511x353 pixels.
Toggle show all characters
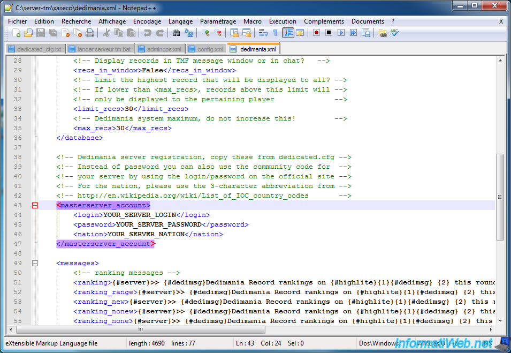(275, 33)
